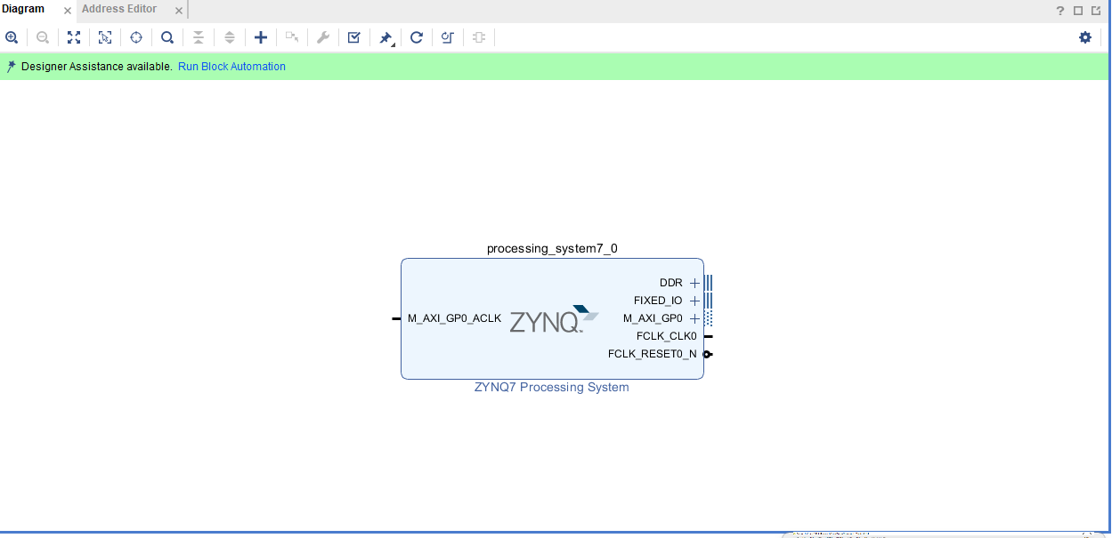
Task: Click the Zoom Fit arrows icon
Action: 74,37
